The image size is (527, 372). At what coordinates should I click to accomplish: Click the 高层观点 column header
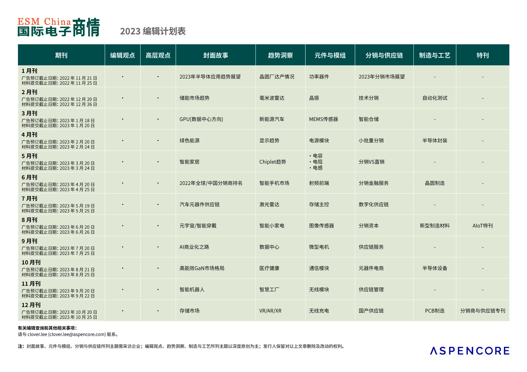(158, 55)
